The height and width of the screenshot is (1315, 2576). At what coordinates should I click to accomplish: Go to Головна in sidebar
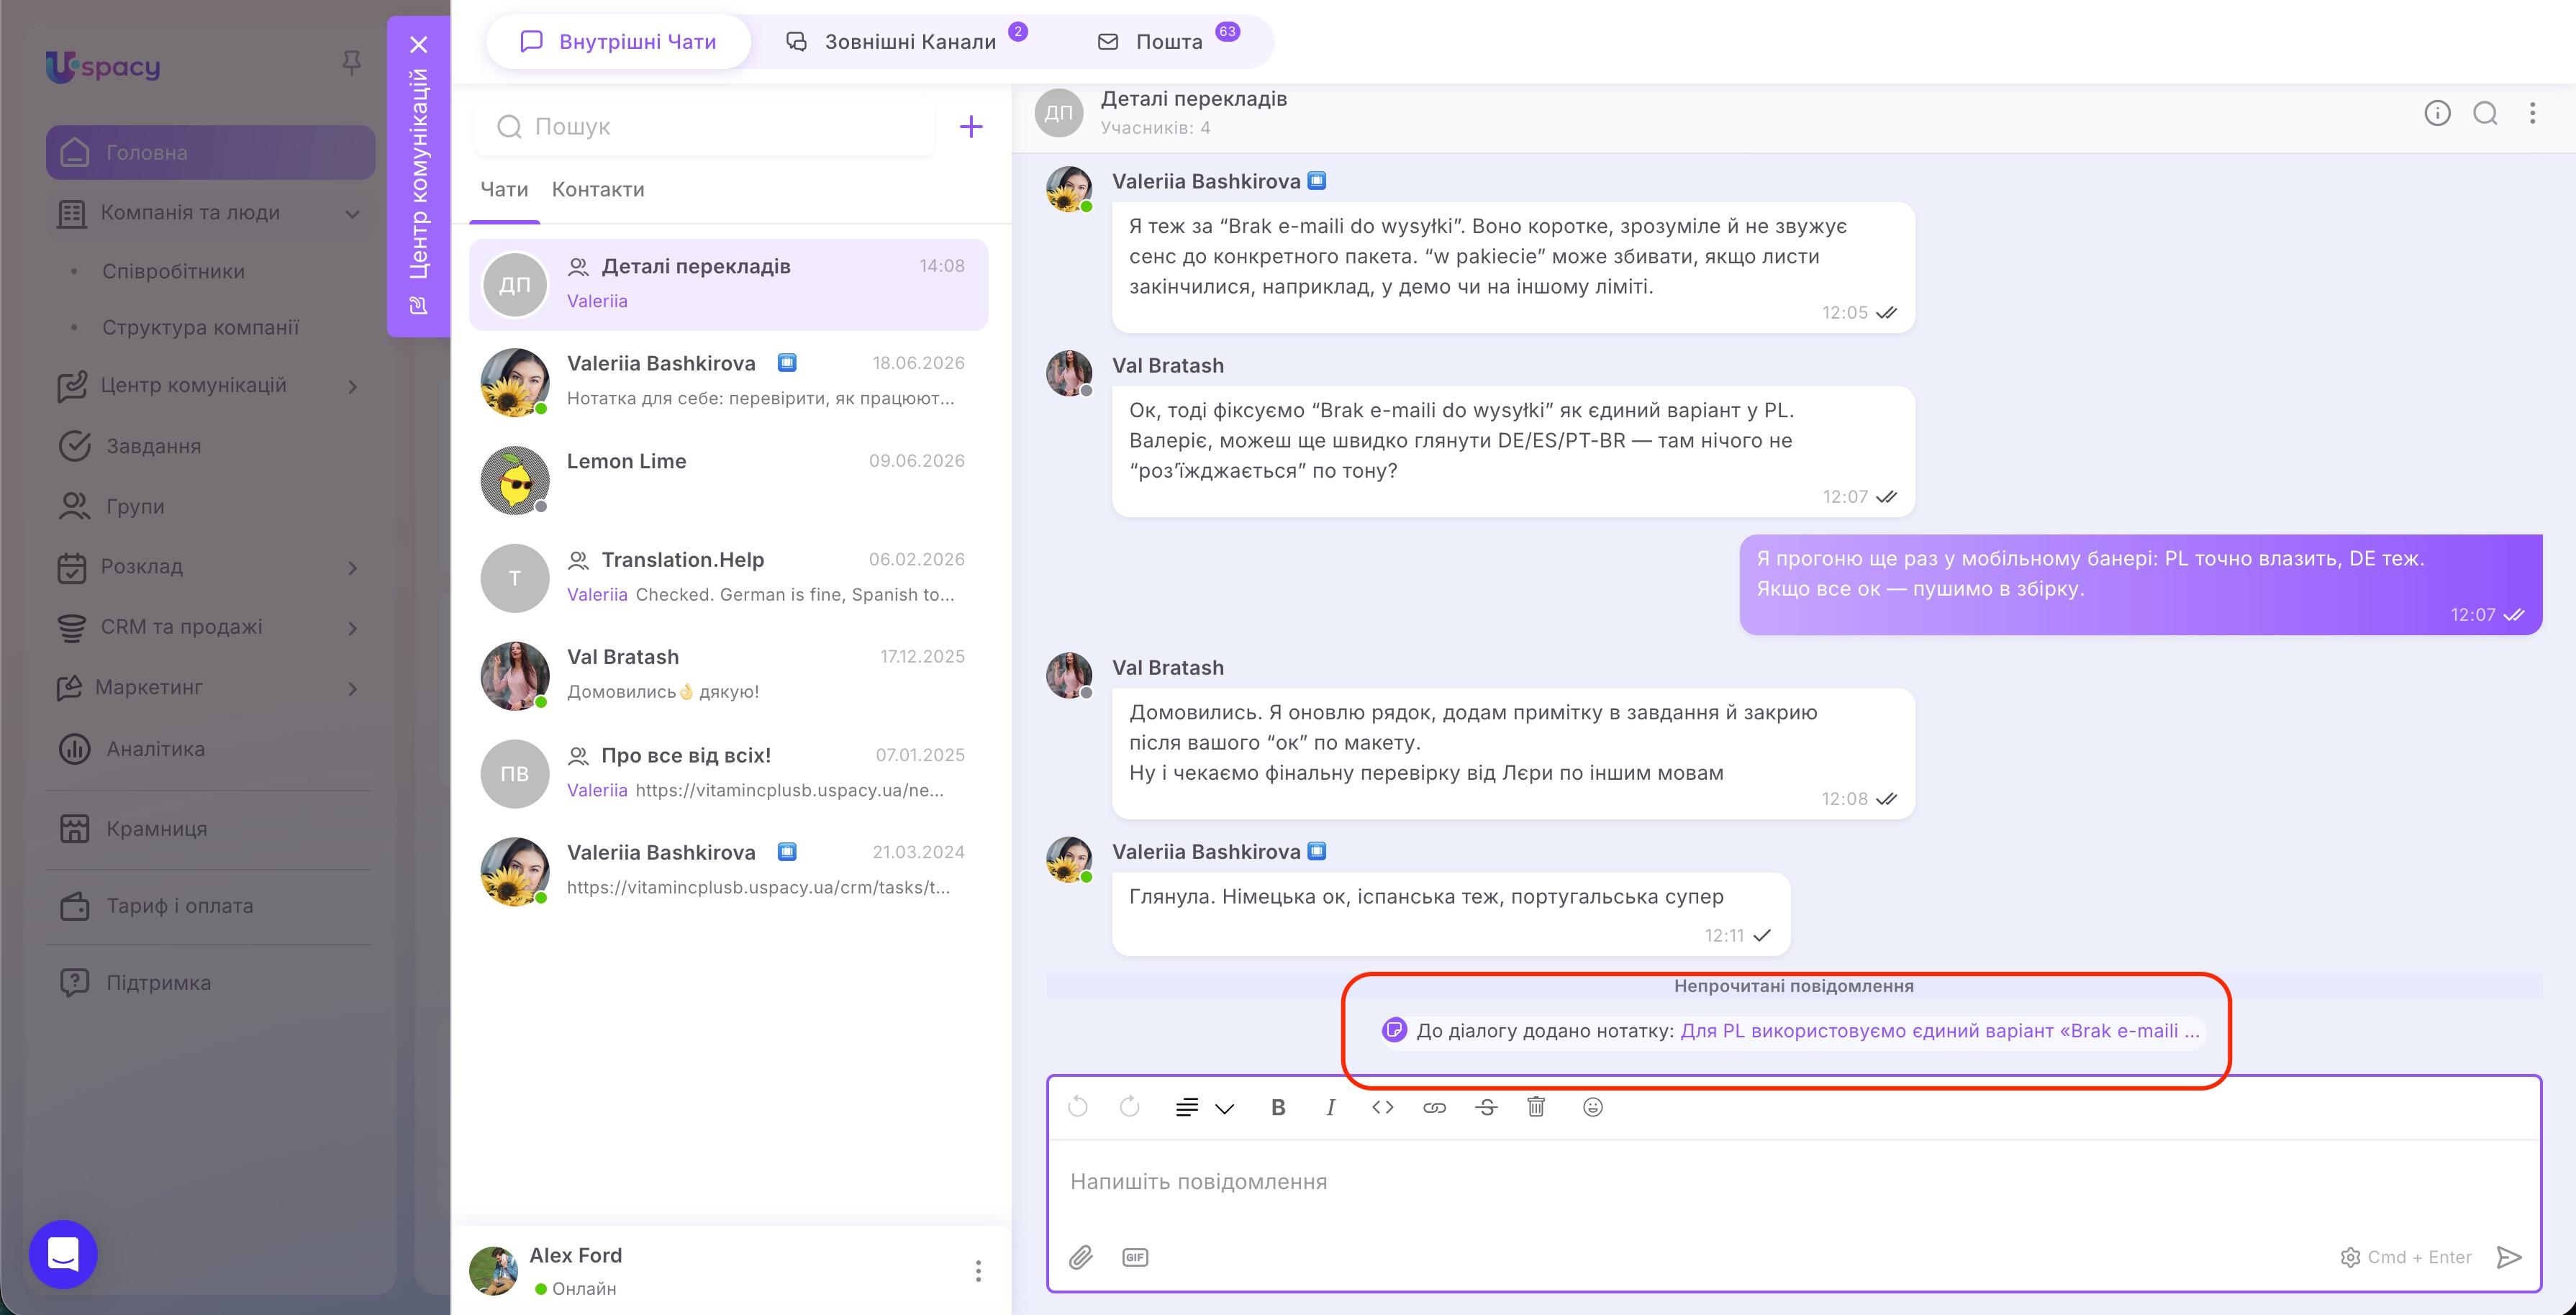210,152
